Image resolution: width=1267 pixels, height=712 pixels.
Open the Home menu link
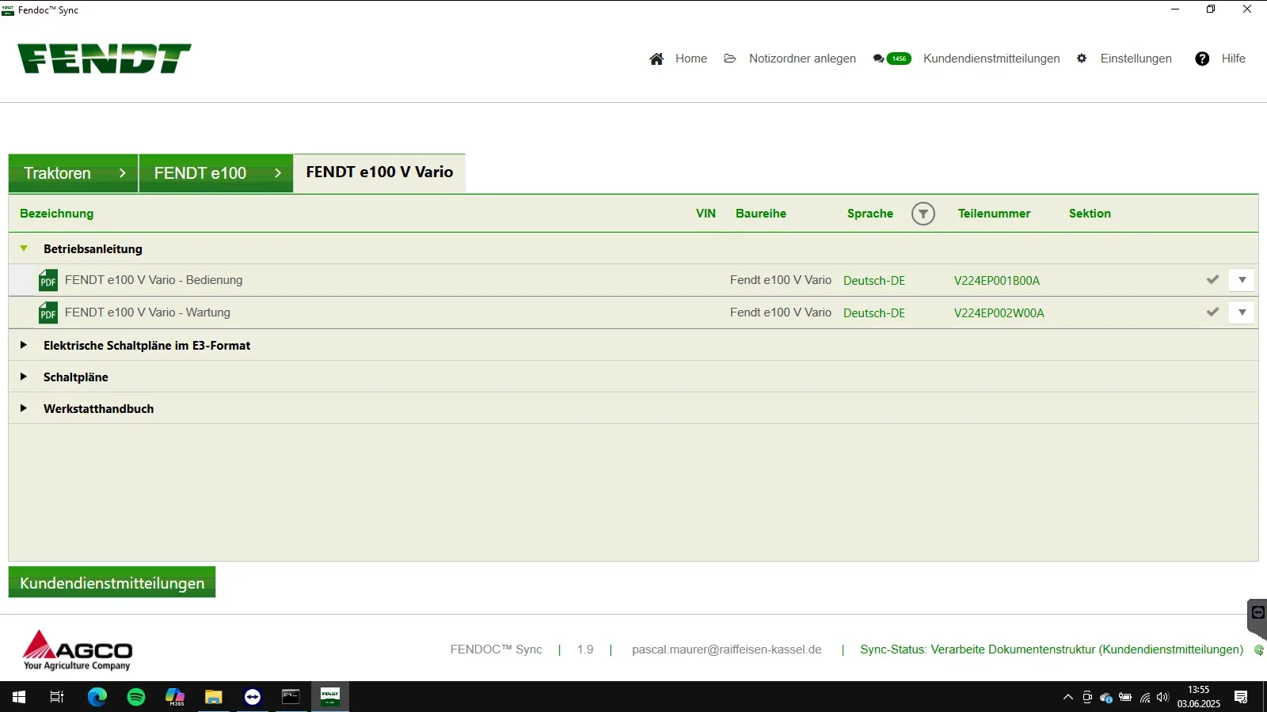[691, 59]
